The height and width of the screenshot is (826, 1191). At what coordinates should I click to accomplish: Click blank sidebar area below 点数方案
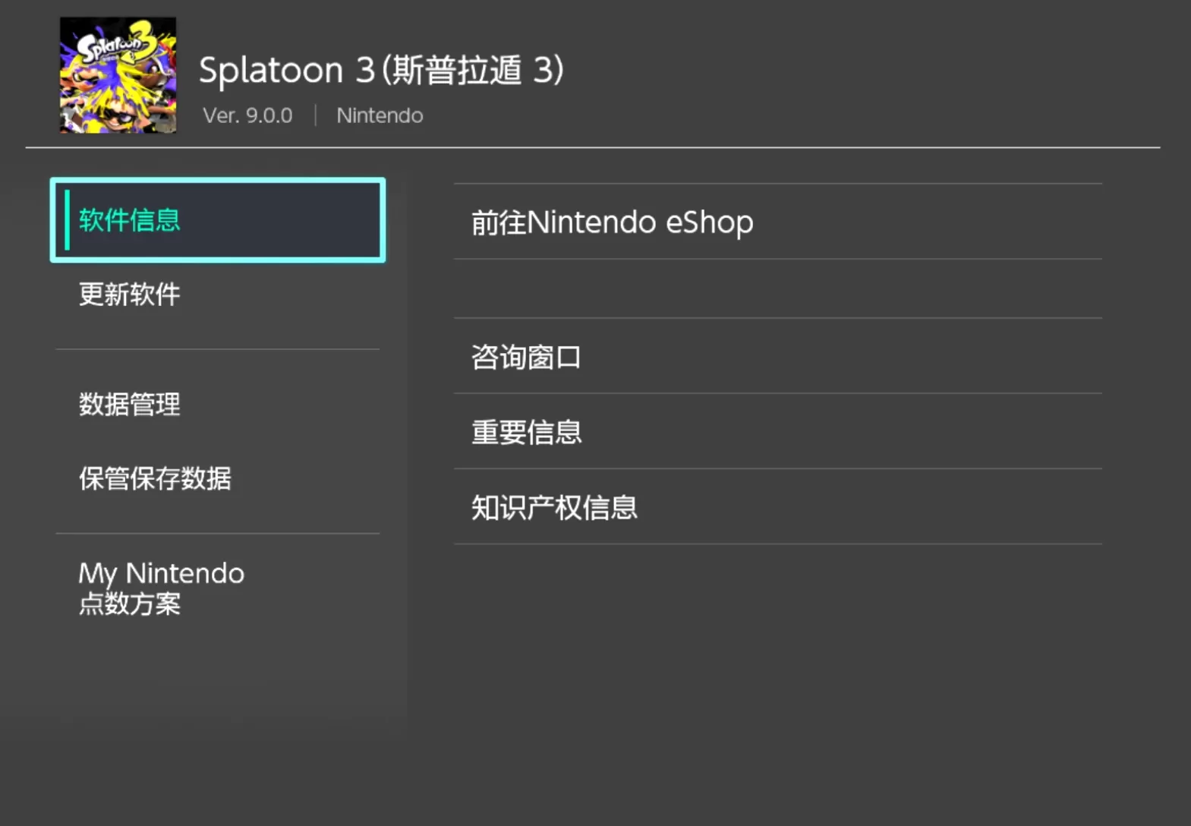(x=218, y=676)
